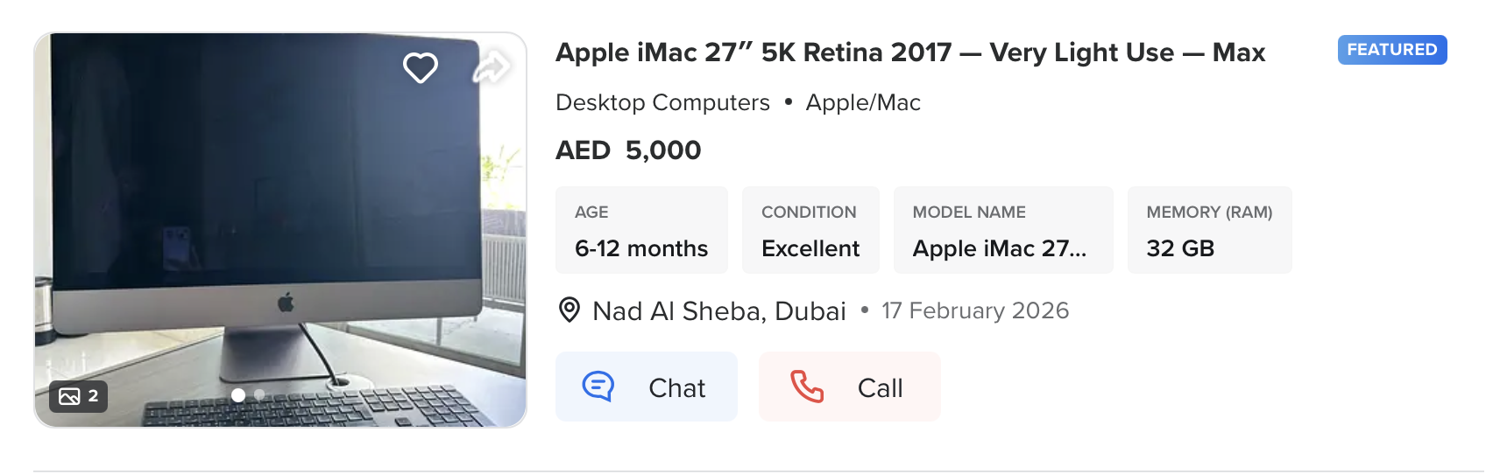Switch to the second carousel photo dot
This screenshot has height=474, width=1493.
[259, 395]
